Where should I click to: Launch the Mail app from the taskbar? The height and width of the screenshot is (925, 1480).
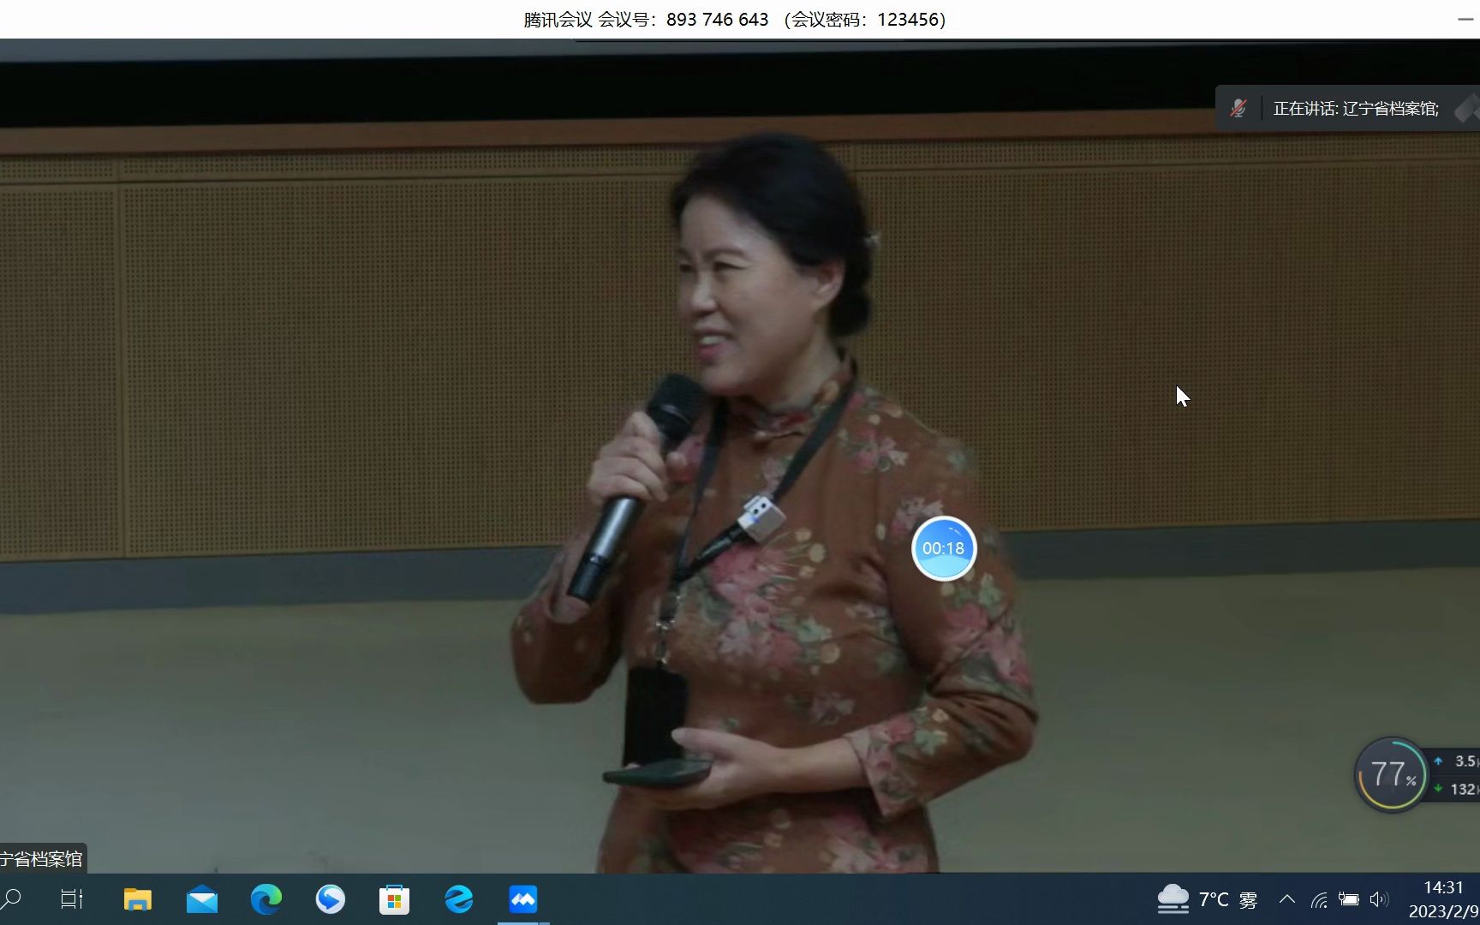click(202, 899)
